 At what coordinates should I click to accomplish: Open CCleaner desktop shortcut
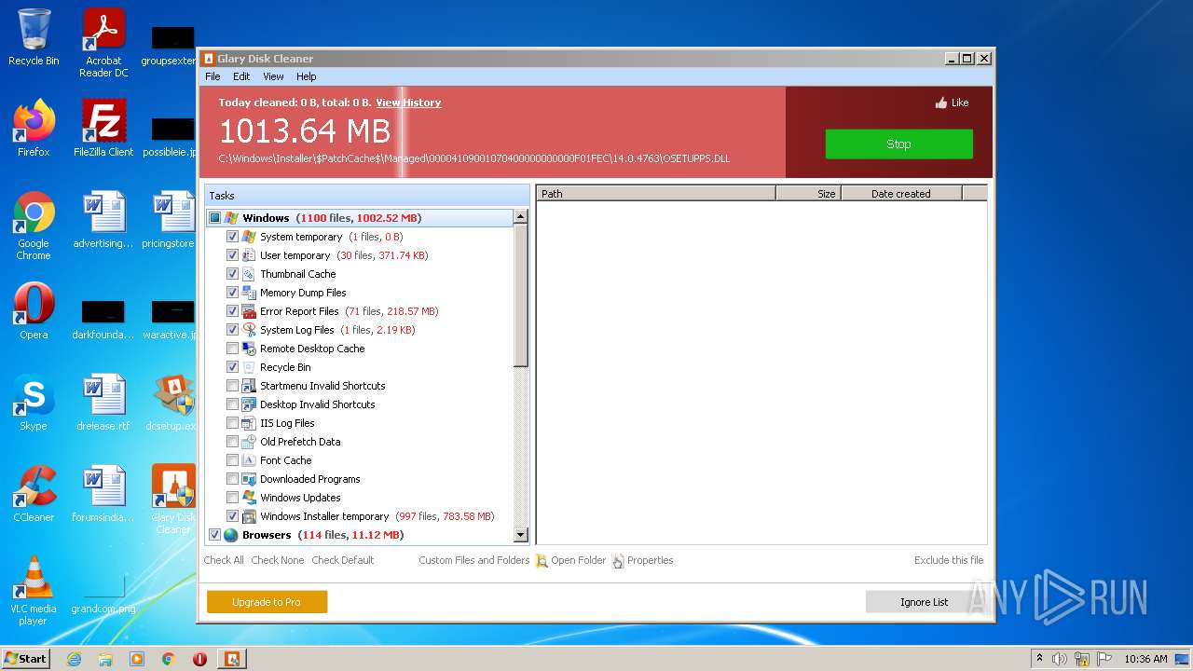coord(34,494)
